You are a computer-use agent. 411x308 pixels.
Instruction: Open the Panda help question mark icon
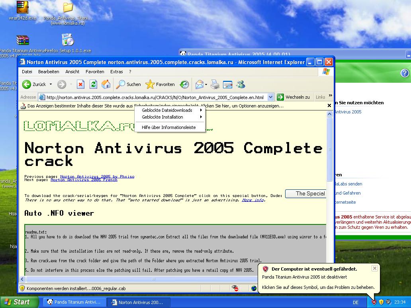click(405, 73)
